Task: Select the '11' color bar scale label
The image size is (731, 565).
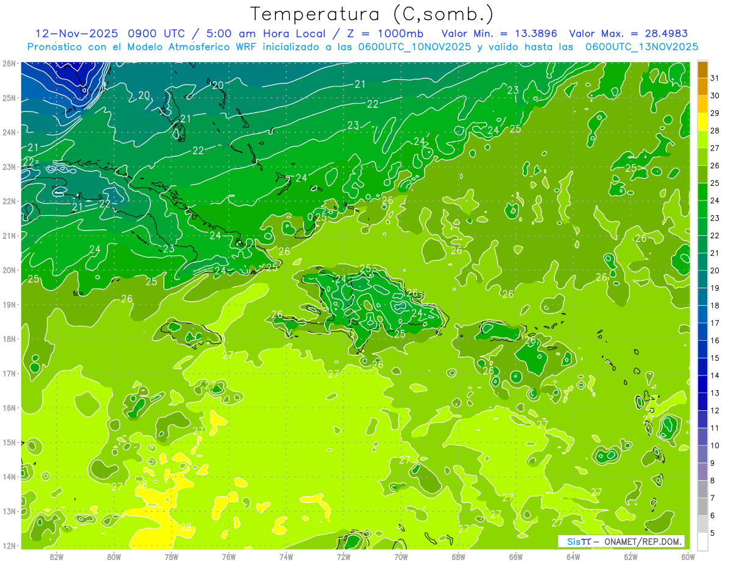Action: pos(715,428)
